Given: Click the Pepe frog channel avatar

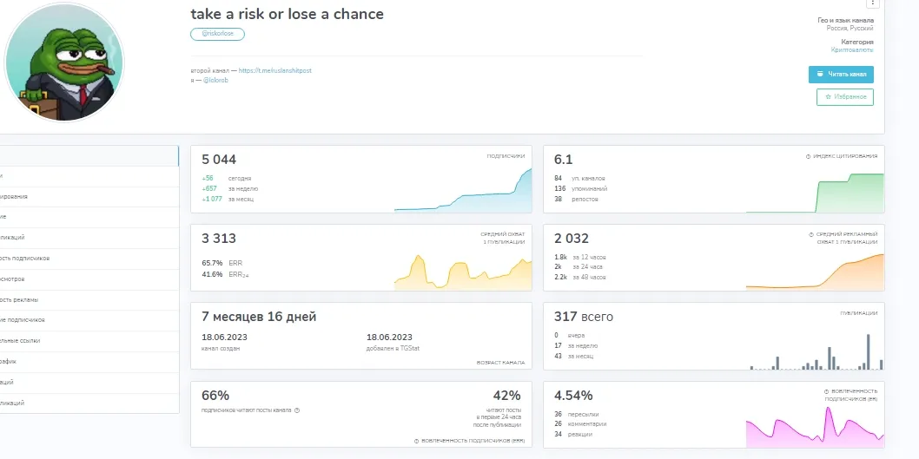Looking at the screenshot, I should pyautogui.click(x=64, y=62).
